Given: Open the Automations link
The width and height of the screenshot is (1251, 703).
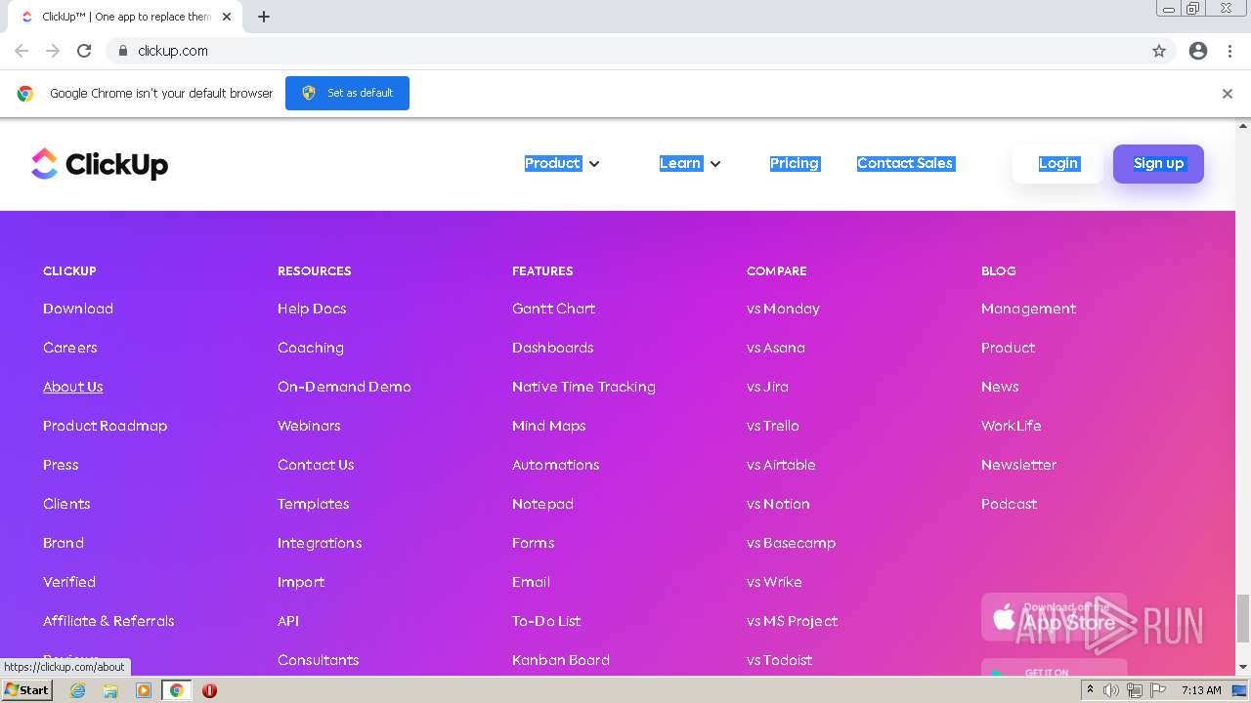Looking at the screenshot, I should [556, 465].
